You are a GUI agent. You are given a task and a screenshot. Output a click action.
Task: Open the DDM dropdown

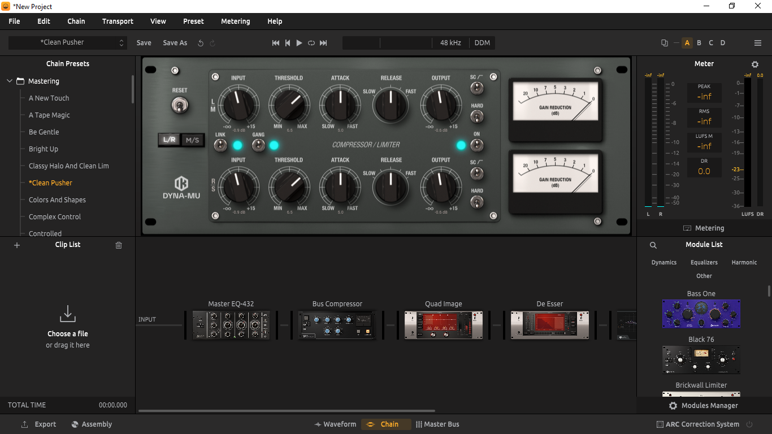[x=482, y=43]
